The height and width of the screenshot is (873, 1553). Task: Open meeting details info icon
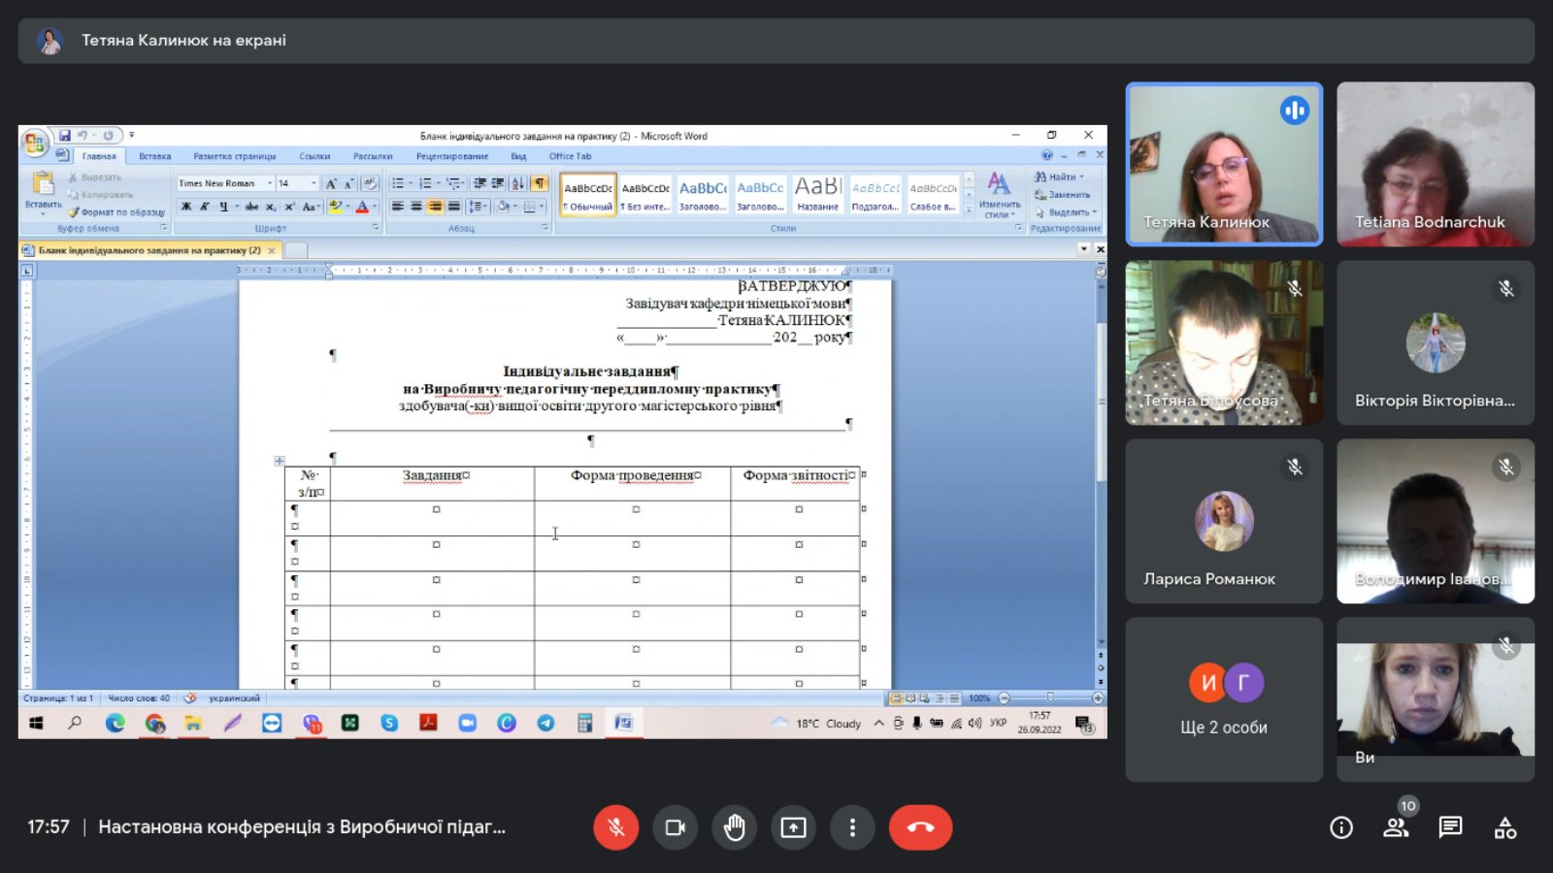[1340, 827]
